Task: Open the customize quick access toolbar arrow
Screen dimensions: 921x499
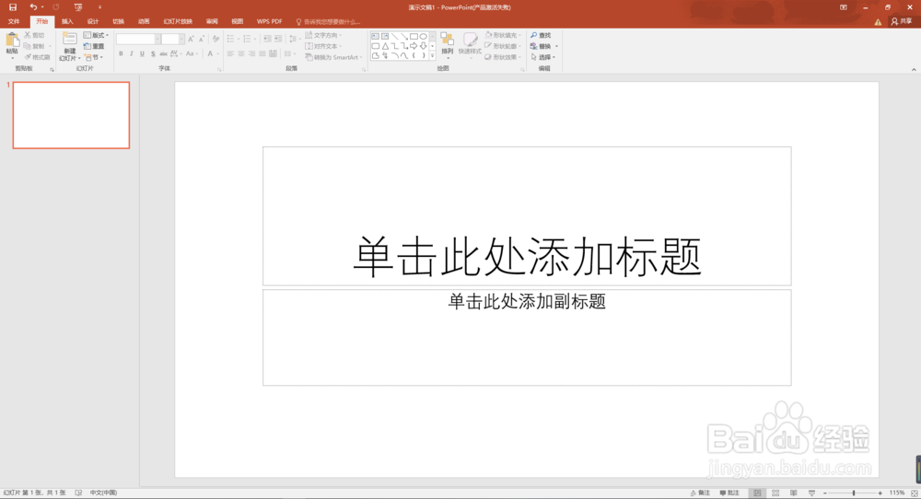Action: pos(99,7)
